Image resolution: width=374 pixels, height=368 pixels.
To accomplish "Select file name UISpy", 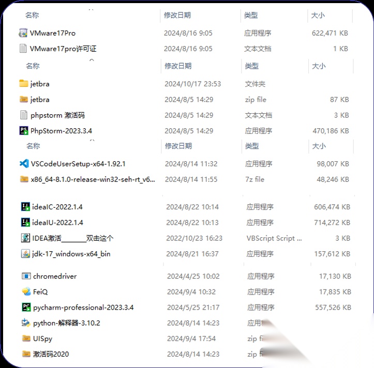I will (43, 339).
